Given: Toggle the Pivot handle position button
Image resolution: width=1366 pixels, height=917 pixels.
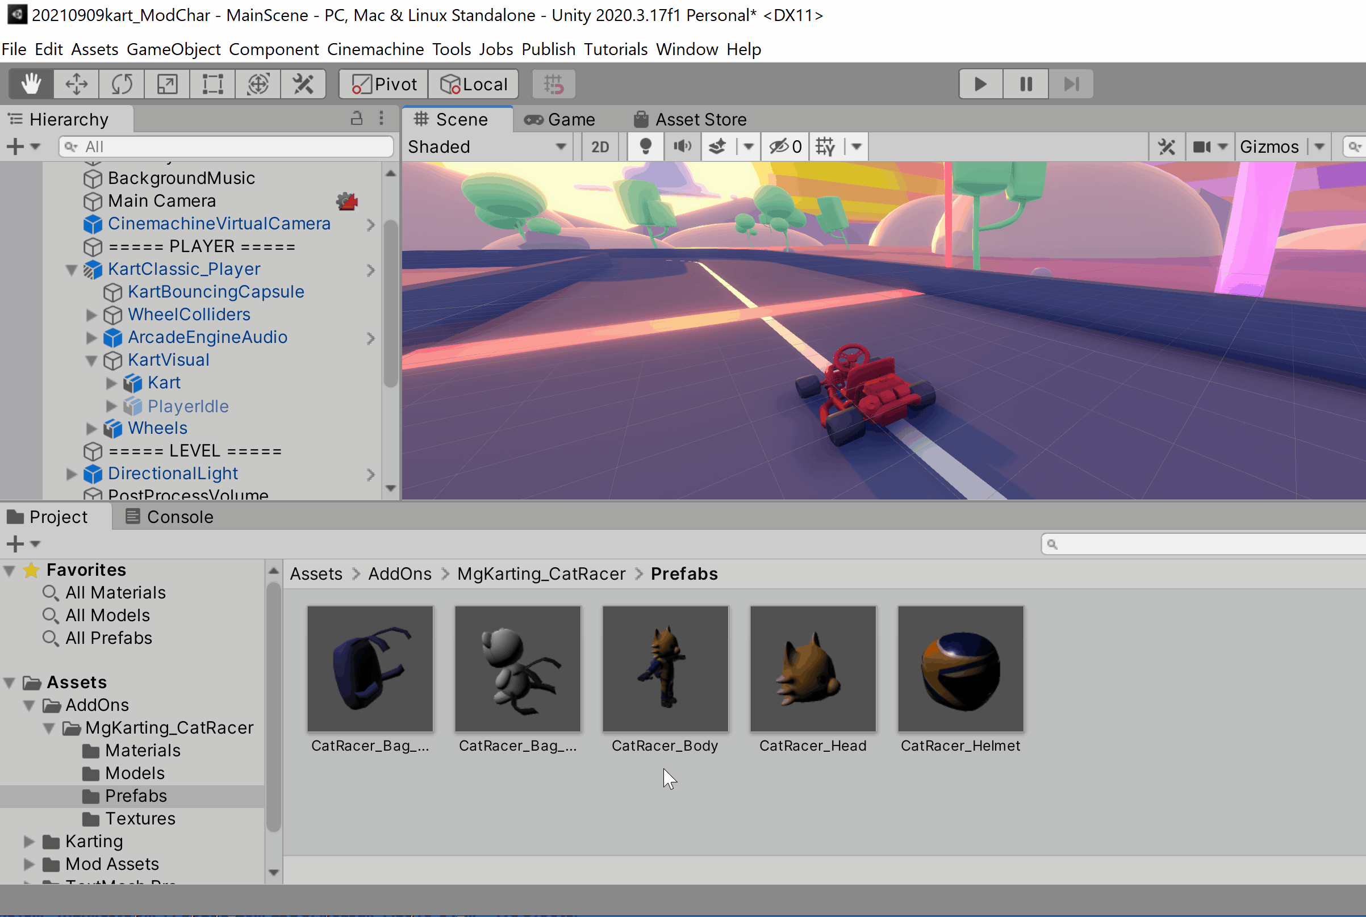Looking at the screenshot, I should (x=385, y=84).
